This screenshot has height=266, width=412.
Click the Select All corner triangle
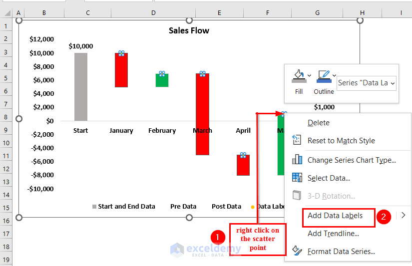point(7,13)
